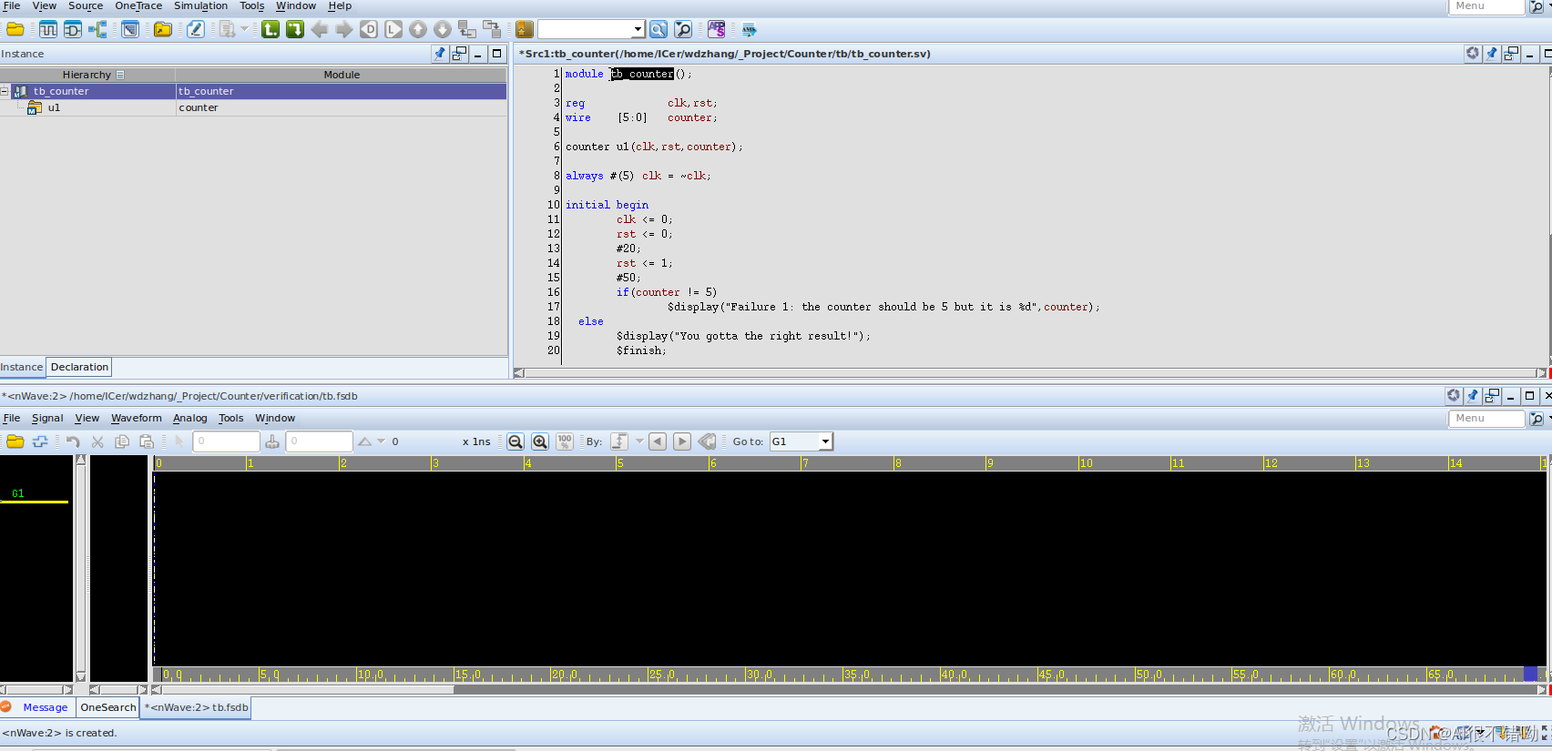The image size is (1552, 751).
Task: Click the New Waveform toolbar icon
Action: tap(48, 30)
